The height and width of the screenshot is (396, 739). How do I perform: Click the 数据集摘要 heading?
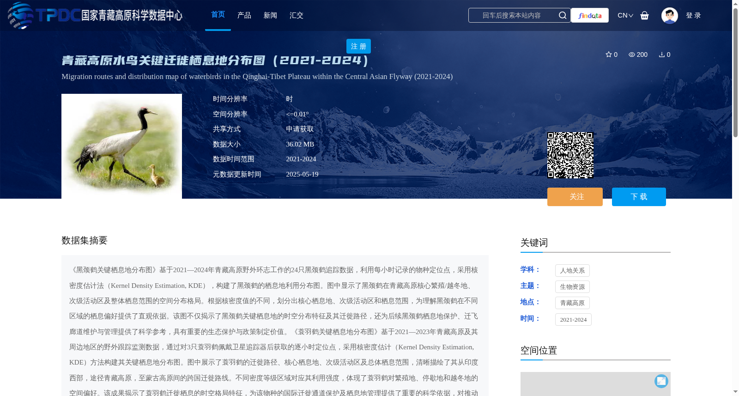(85, 240)
